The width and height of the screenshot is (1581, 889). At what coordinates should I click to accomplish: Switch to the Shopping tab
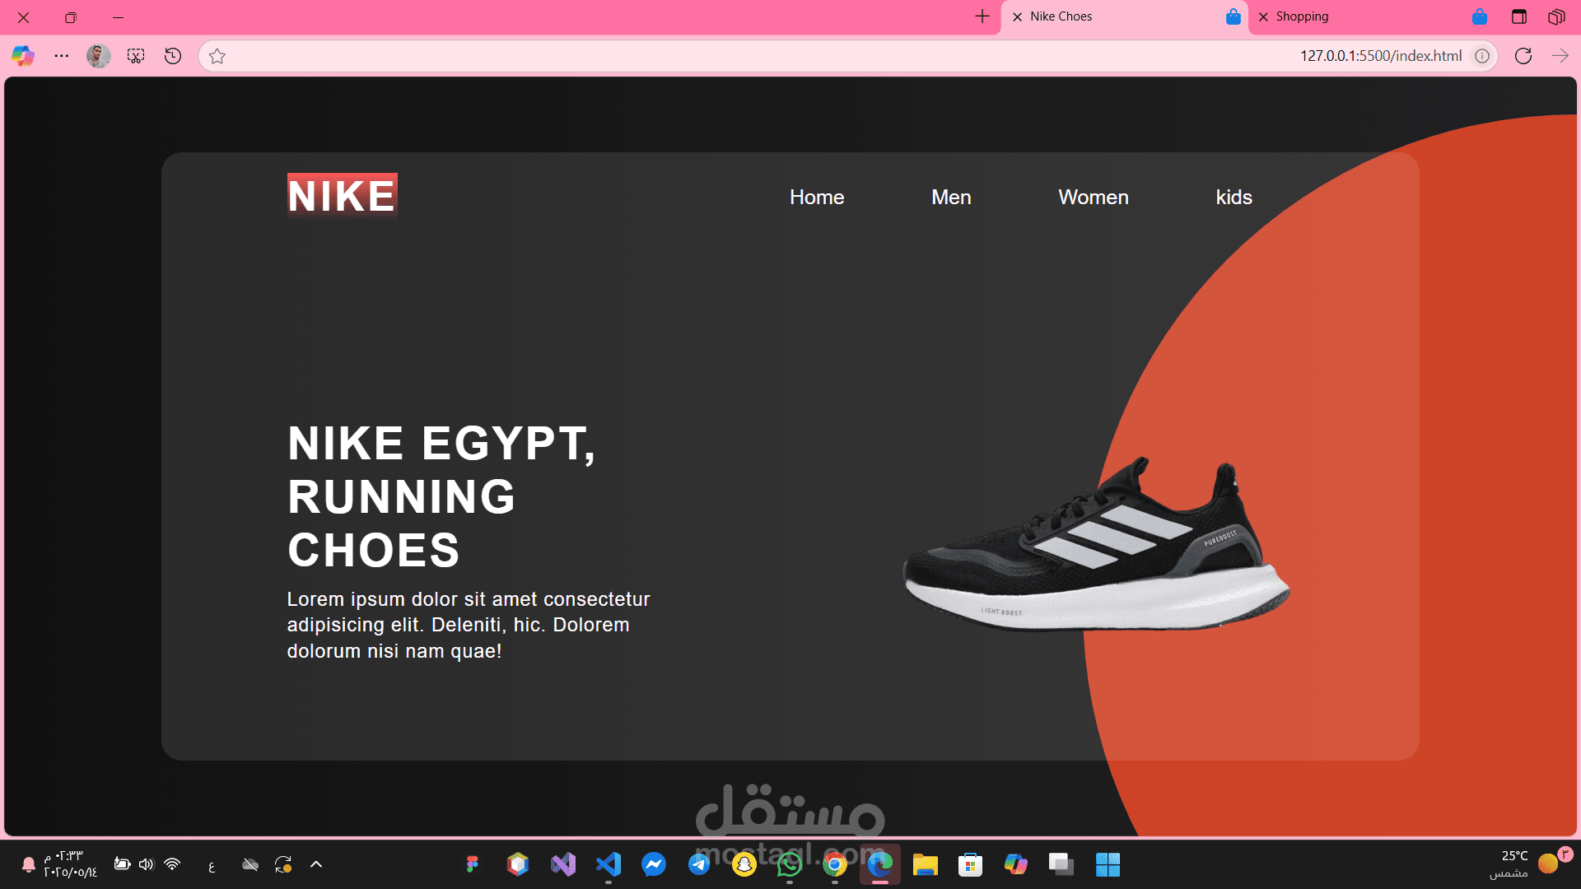(1372, 16)
